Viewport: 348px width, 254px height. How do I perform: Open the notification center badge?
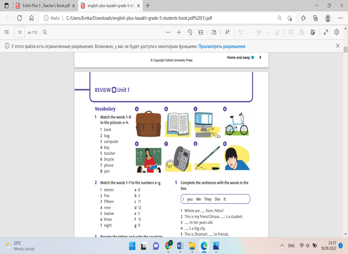(341, 246)
